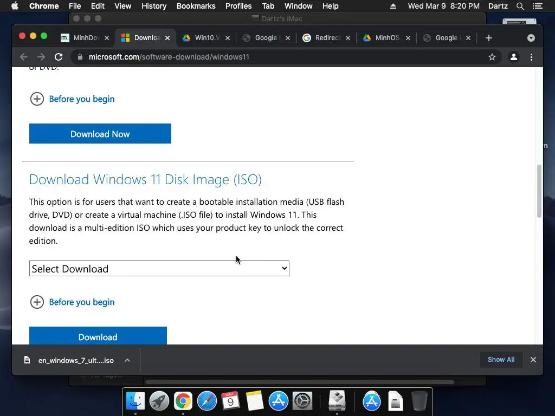555x416 pixels.
Task: Click the page vertical scrollbar
Action: [x=539, y=191]
